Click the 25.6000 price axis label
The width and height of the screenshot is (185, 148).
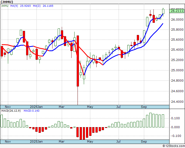pyautogui.click(x=177, y=40)
